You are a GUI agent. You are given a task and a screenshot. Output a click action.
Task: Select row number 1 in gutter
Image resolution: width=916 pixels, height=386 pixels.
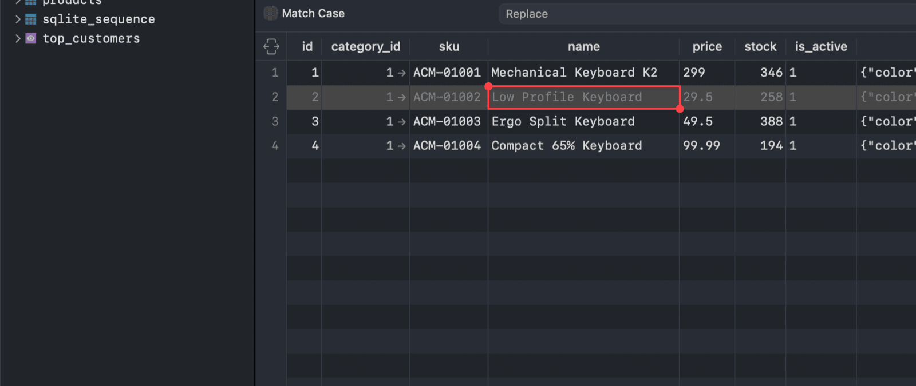[x=275, y=73]
